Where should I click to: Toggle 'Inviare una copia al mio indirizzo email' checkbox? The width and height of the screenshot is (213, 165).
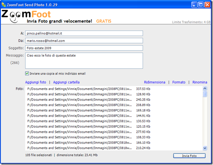pos(27,73)
